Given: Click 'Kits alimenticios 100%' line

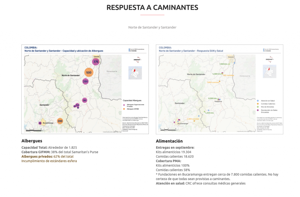Looking at the screenshot, I should coord(173,165).
